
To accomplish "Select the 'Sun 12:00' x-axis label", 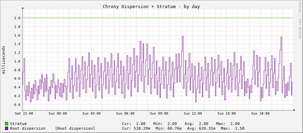I will click(193, 114).
